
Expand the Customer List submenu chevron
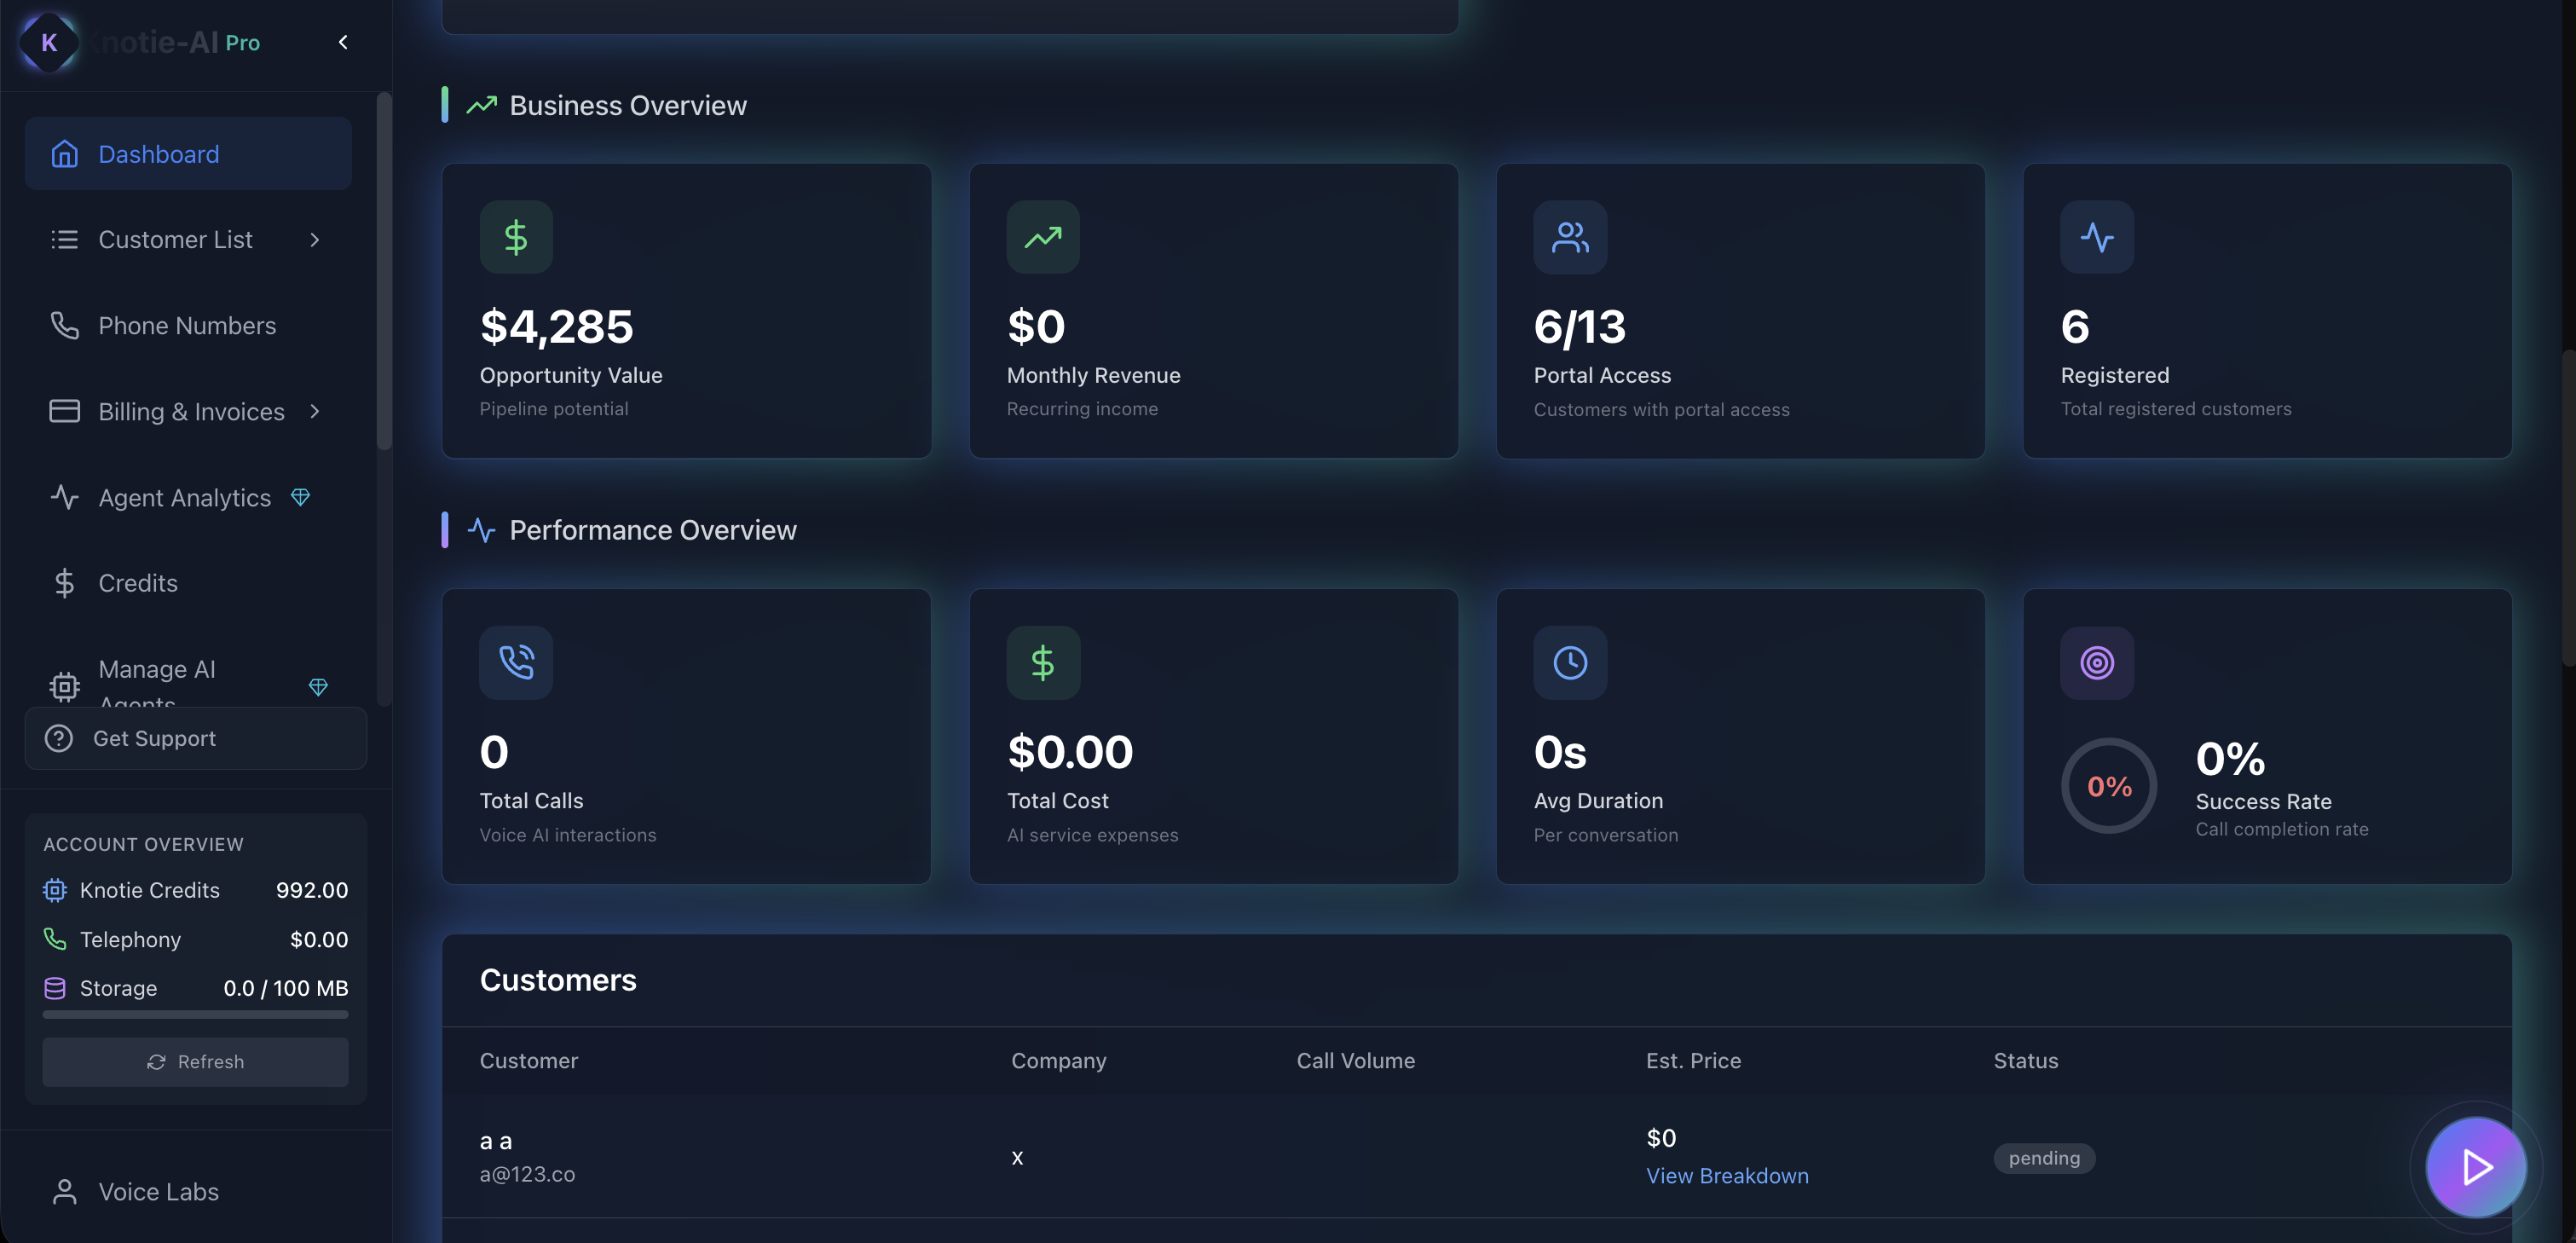(315, 240)
